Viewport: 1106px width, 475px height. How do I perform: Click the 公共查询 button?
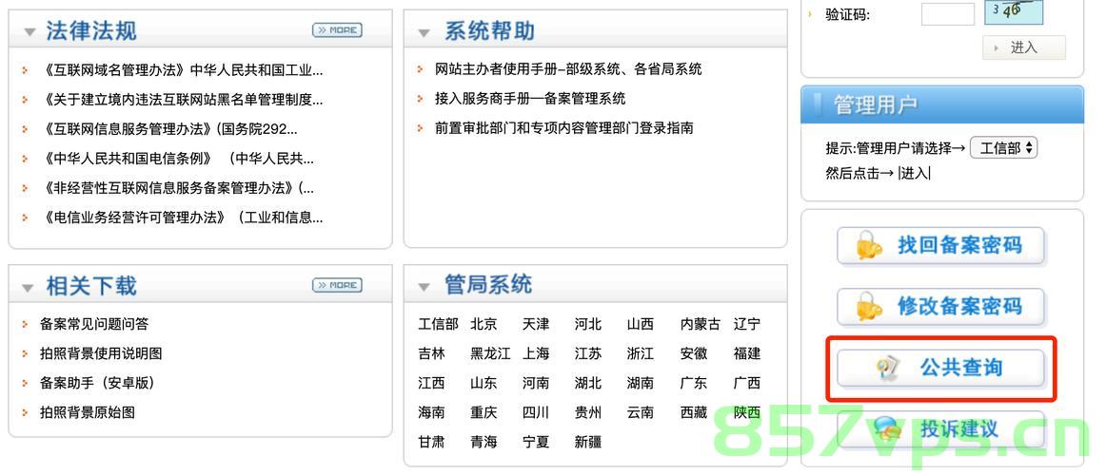(940, 368)
